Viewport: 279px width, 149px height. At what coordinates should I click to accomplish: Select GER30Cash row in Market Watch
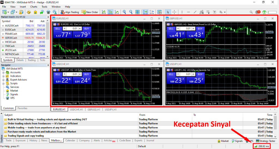23,38
